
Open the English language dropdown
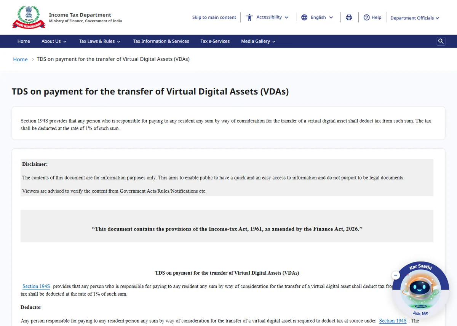pyautogui.click(x=322, y=17)
